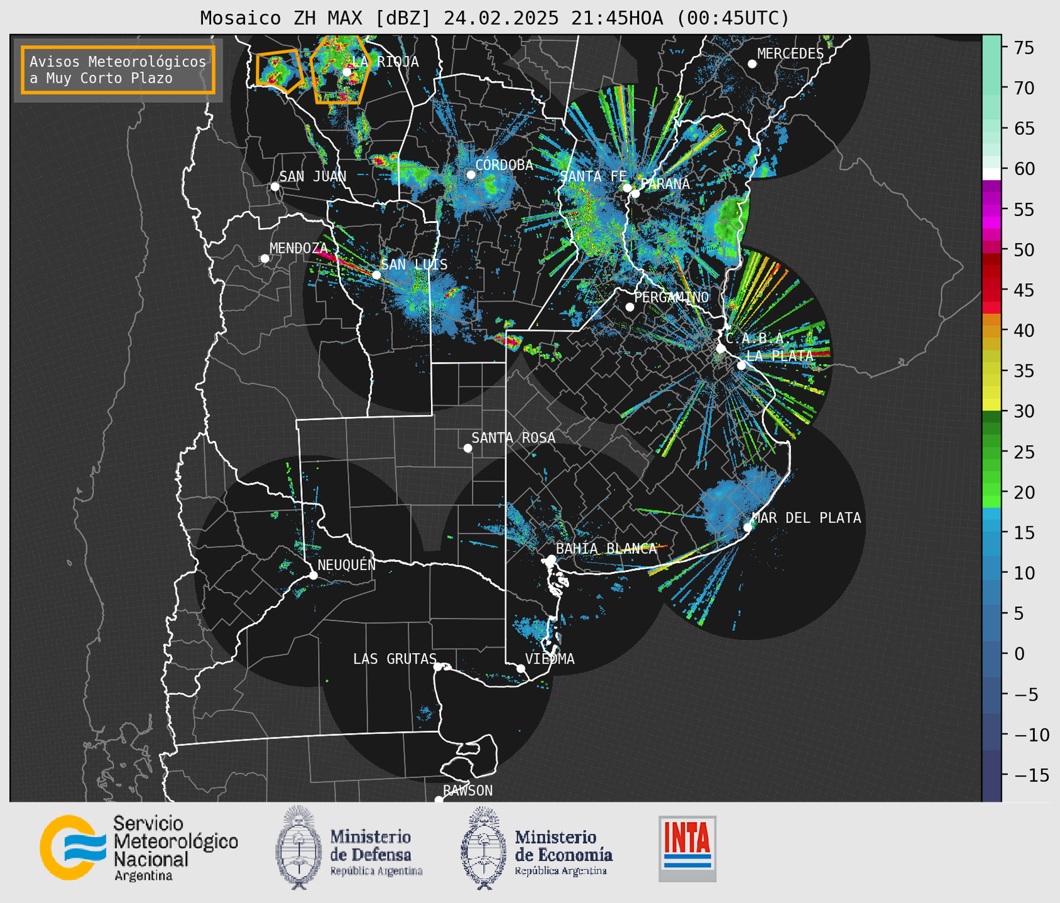Click the red 45 dBZ band on color scale
The width and height of the screenshot is (1060, 903).
(991, 289)
